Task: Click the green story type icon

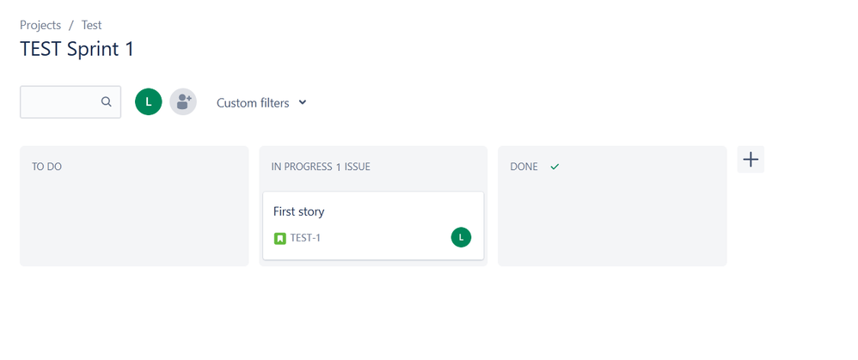Action: (x=280, y=238)
